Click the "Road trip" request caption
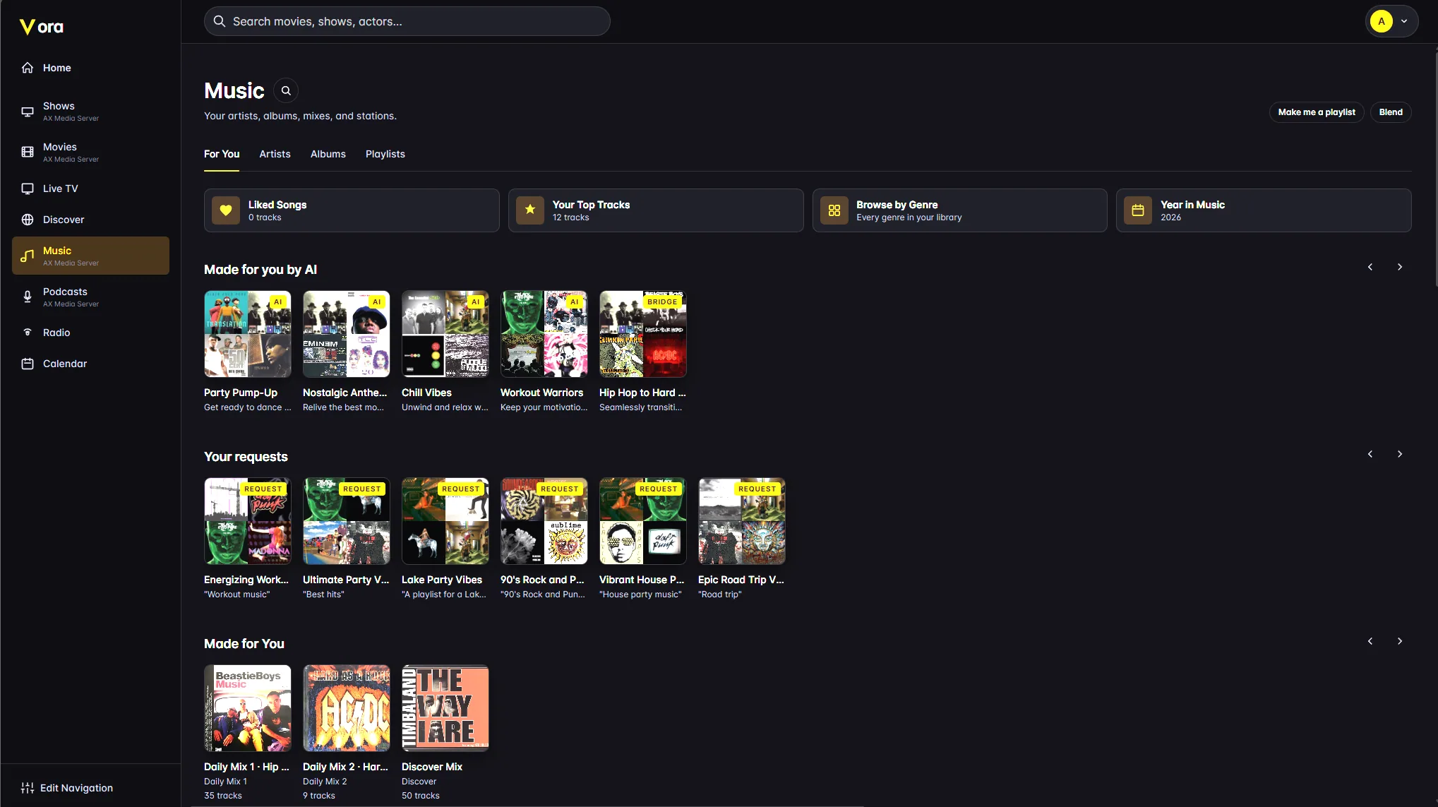The image size is (1438, 807). point(719,594)
